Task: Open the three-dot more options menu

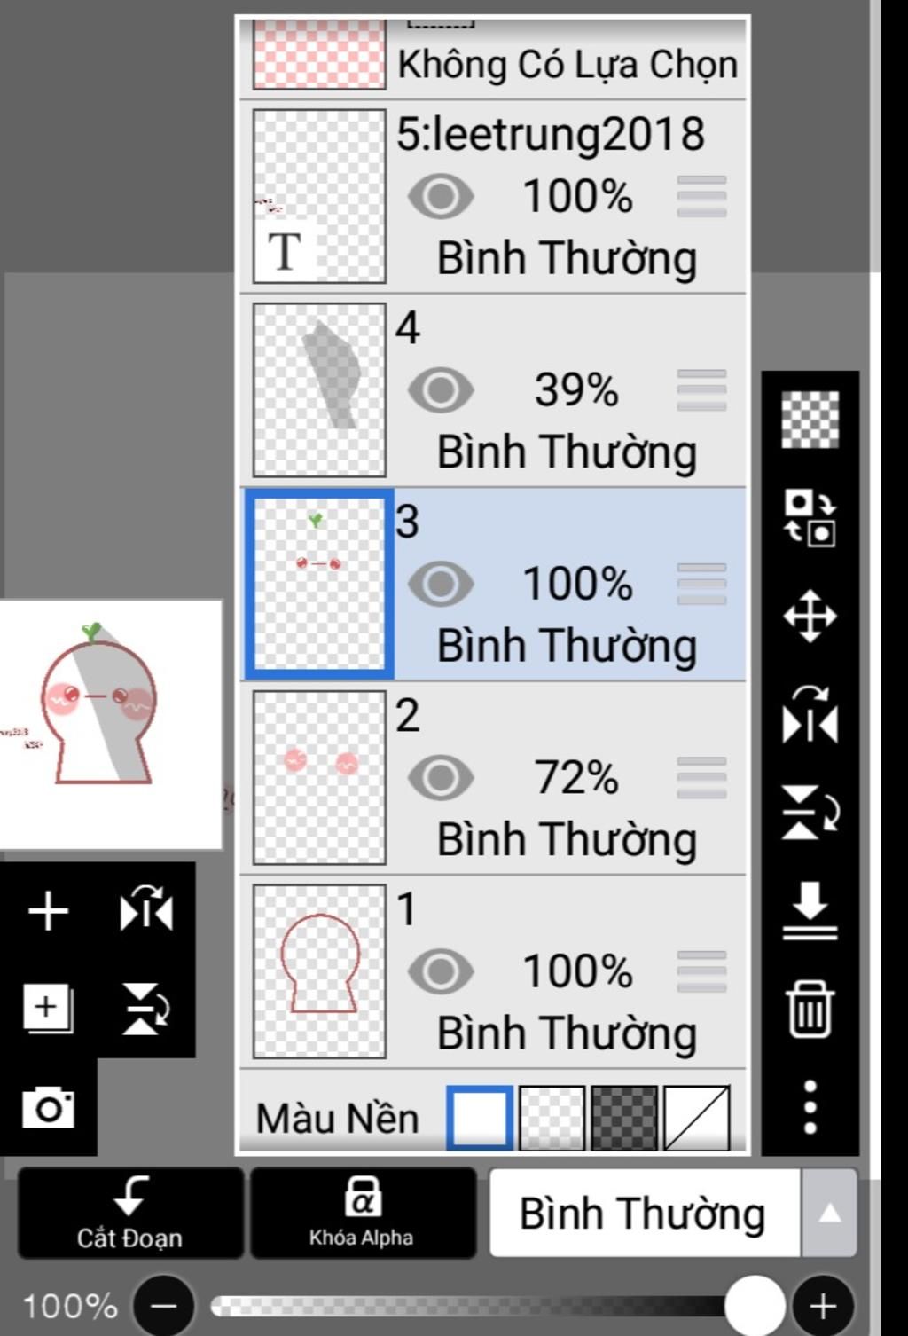Action: pos(810,1106)
